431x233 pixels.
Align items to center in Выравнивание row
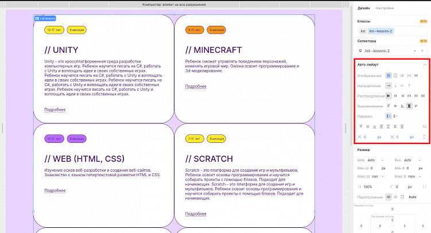[395, 106]
